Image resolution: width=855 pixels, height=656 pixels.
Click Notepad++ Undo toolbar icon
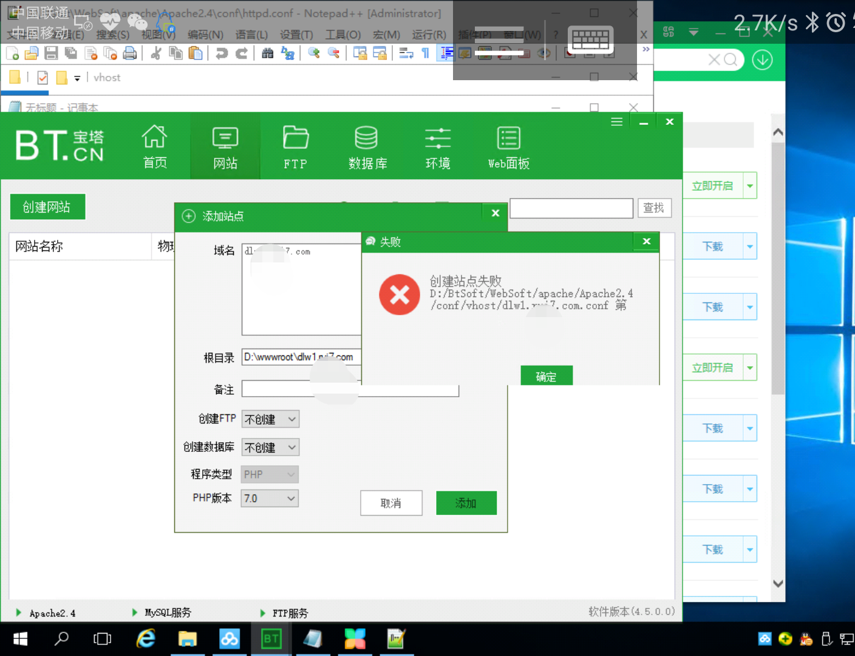pyautogui.click(x=222, y=53)
